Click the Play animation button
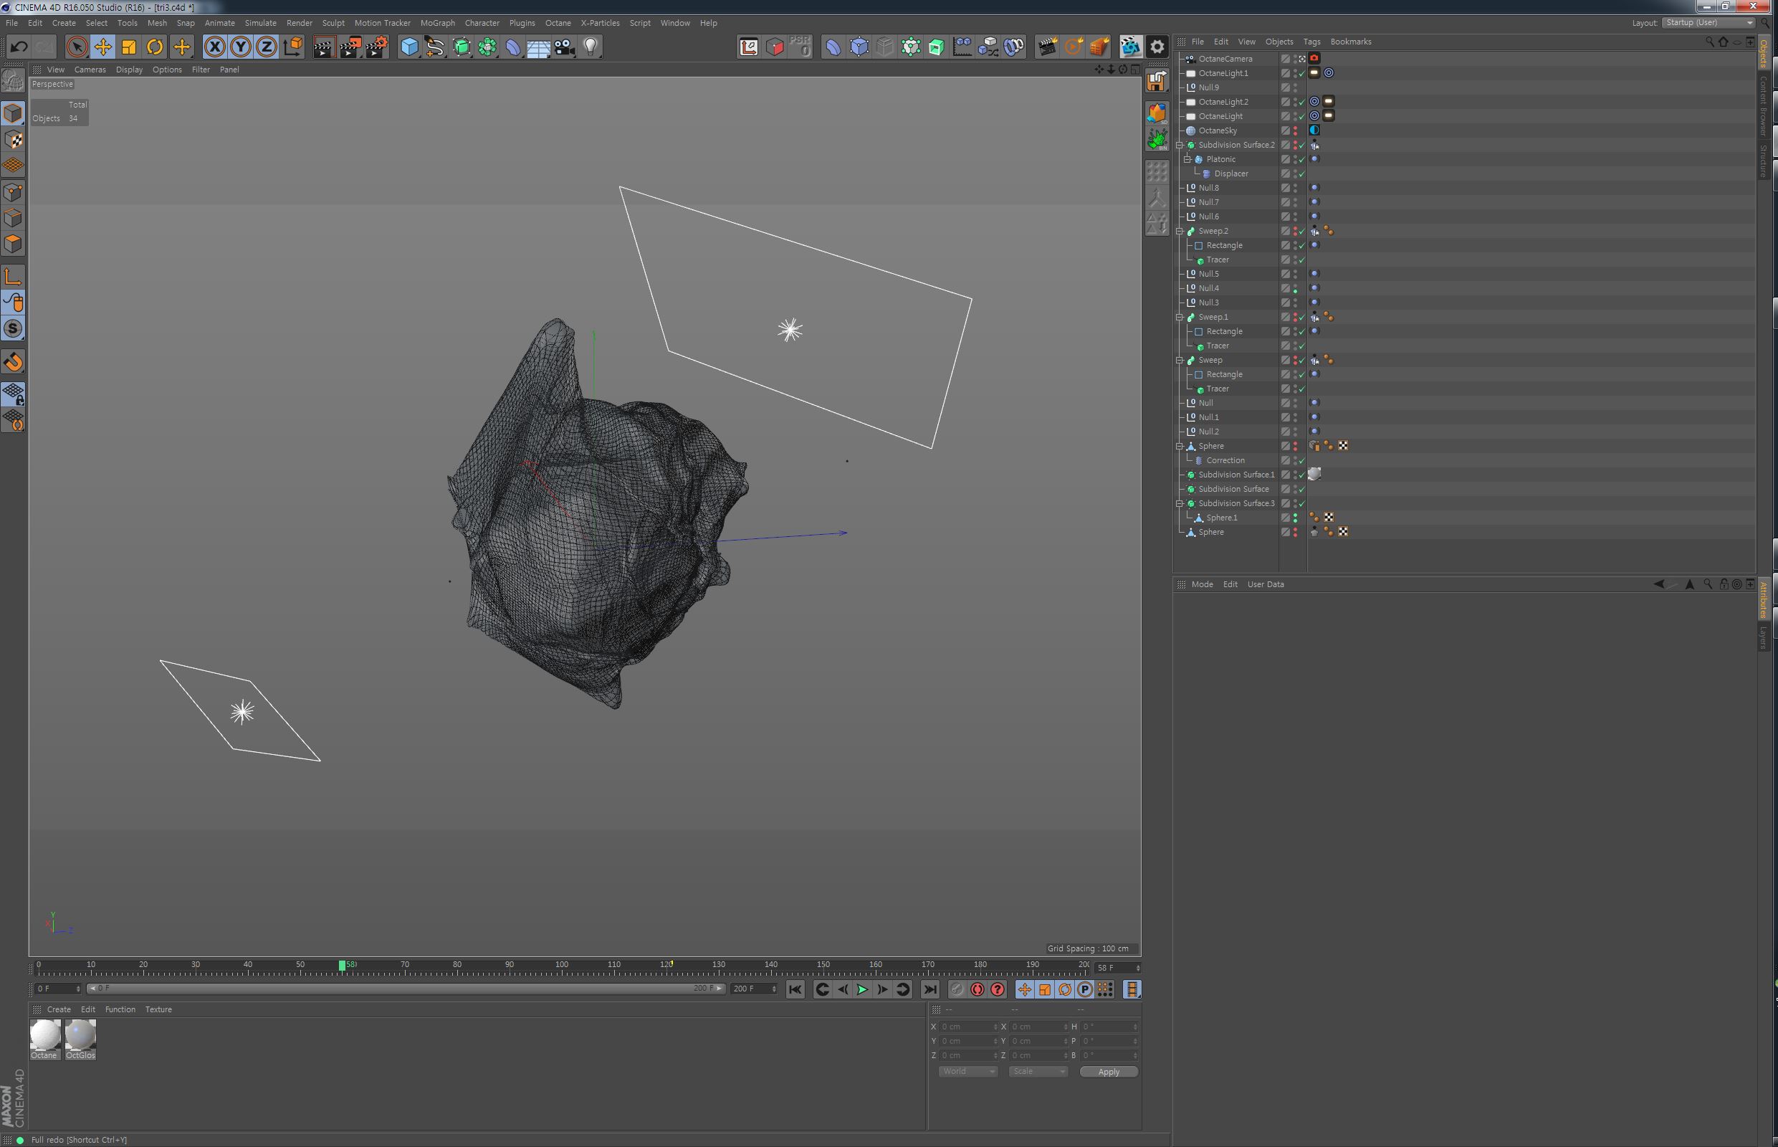The height and width of the screenshot is (1147, 1778). click(862, 989)
